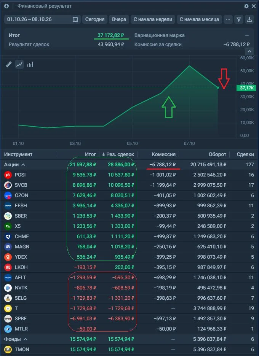259x356 pixels.
Task: Click NVTK instrument logo
Action: 8,288
